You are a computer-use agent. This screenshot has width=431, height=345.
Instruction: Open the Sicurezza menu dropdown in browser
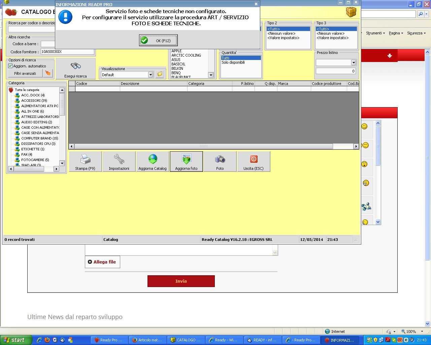(416, 33)
